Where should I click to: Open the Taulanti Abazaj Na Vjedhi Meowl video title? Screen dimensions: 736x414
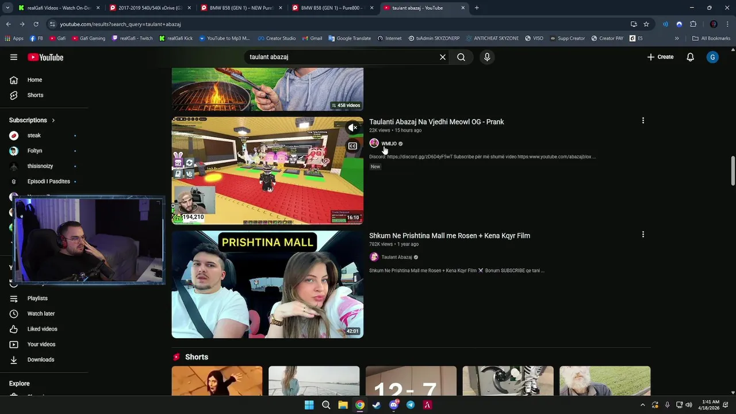436,122
